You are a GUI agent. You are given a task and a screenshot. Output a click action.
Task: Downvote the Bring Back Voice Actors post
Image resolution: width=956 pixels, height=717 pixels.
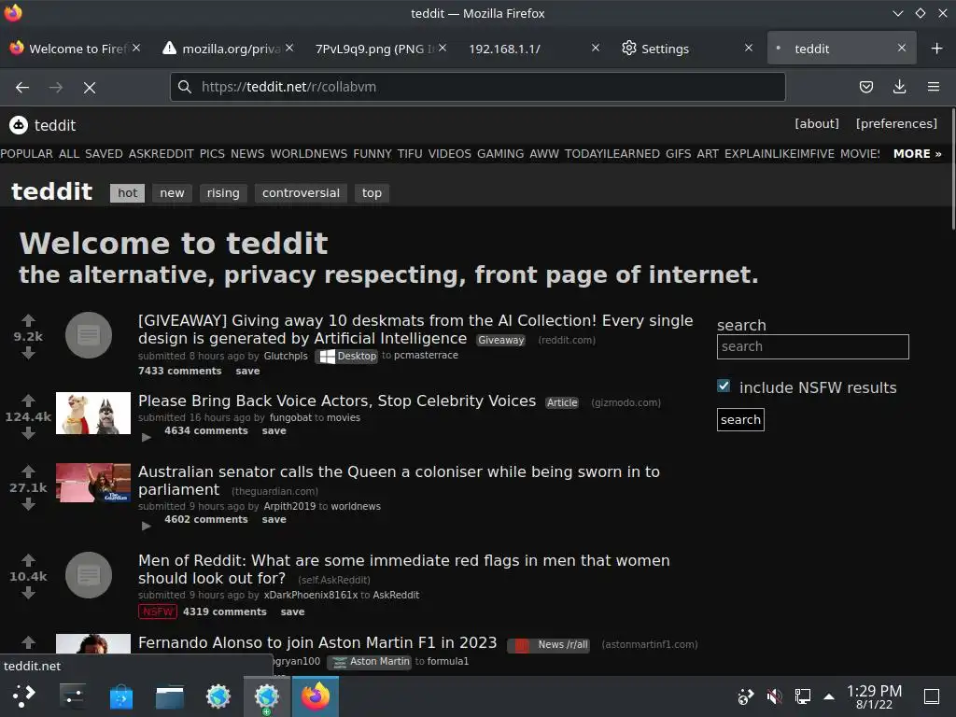coord(28,433)
